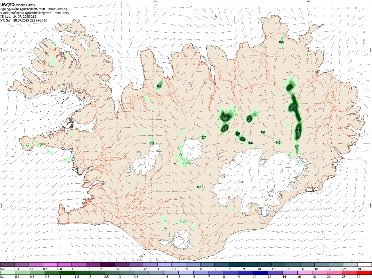Click the 15W longitude label

coord(308,1)
